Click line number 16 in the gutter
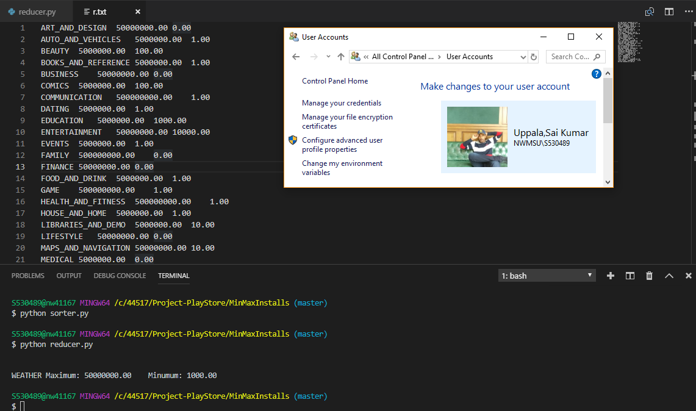The height and width of the screenshot is (411, 696). [x=20, y=201]
